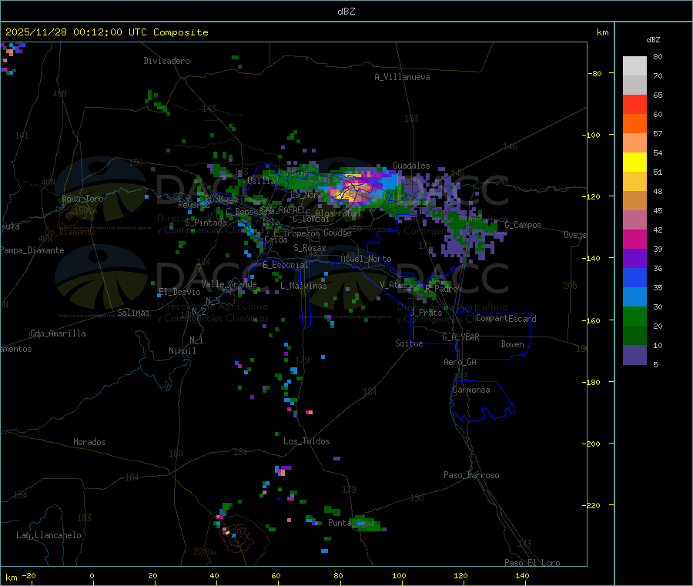
Task: Click the 'Divisadero' map label
Action: [x=166, y=61]
